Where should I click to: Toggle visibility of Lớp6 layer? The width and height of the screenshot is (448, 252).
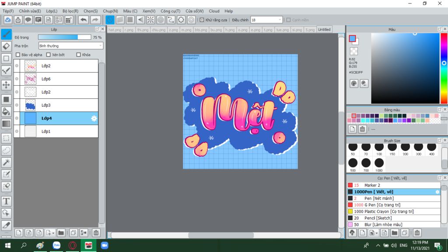(17, 79)
